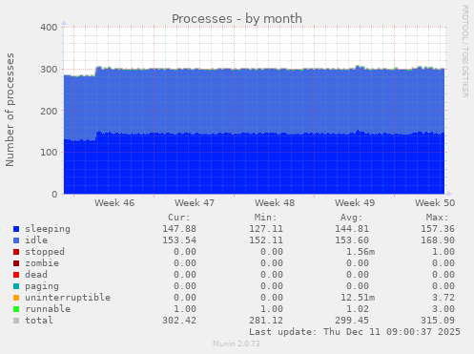Select the 'paging' legend label
This screenshot has width=474, height=354.
coord(42,286)
